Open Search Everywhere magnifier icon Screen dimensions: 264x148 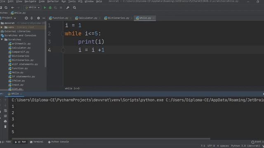click(x=74, y=7)
